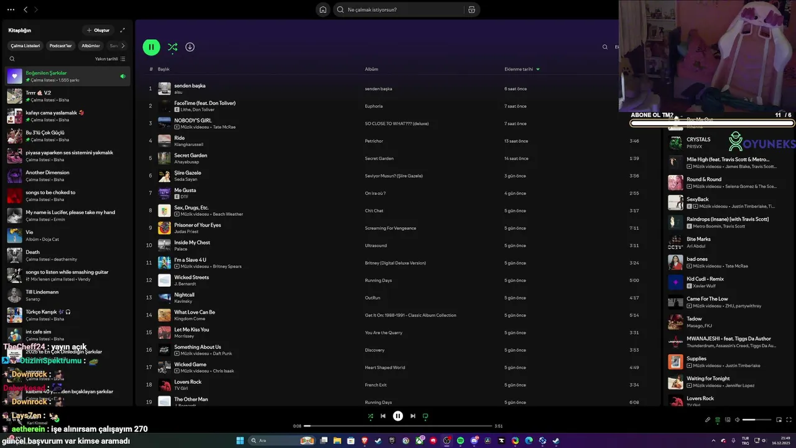The width and height of the screenshot is (796, 448).
Task: Open the Beğenilen Şarkılar playlist in the library
Action: click(68, 77)
